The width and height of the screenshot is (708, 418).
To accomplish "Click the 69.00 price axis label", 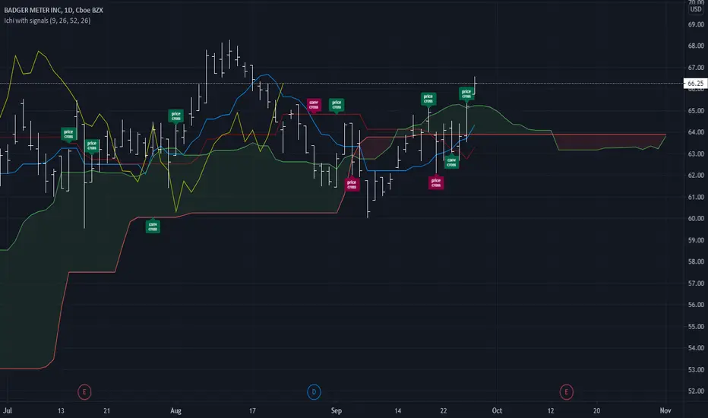I will coord(696,24).
